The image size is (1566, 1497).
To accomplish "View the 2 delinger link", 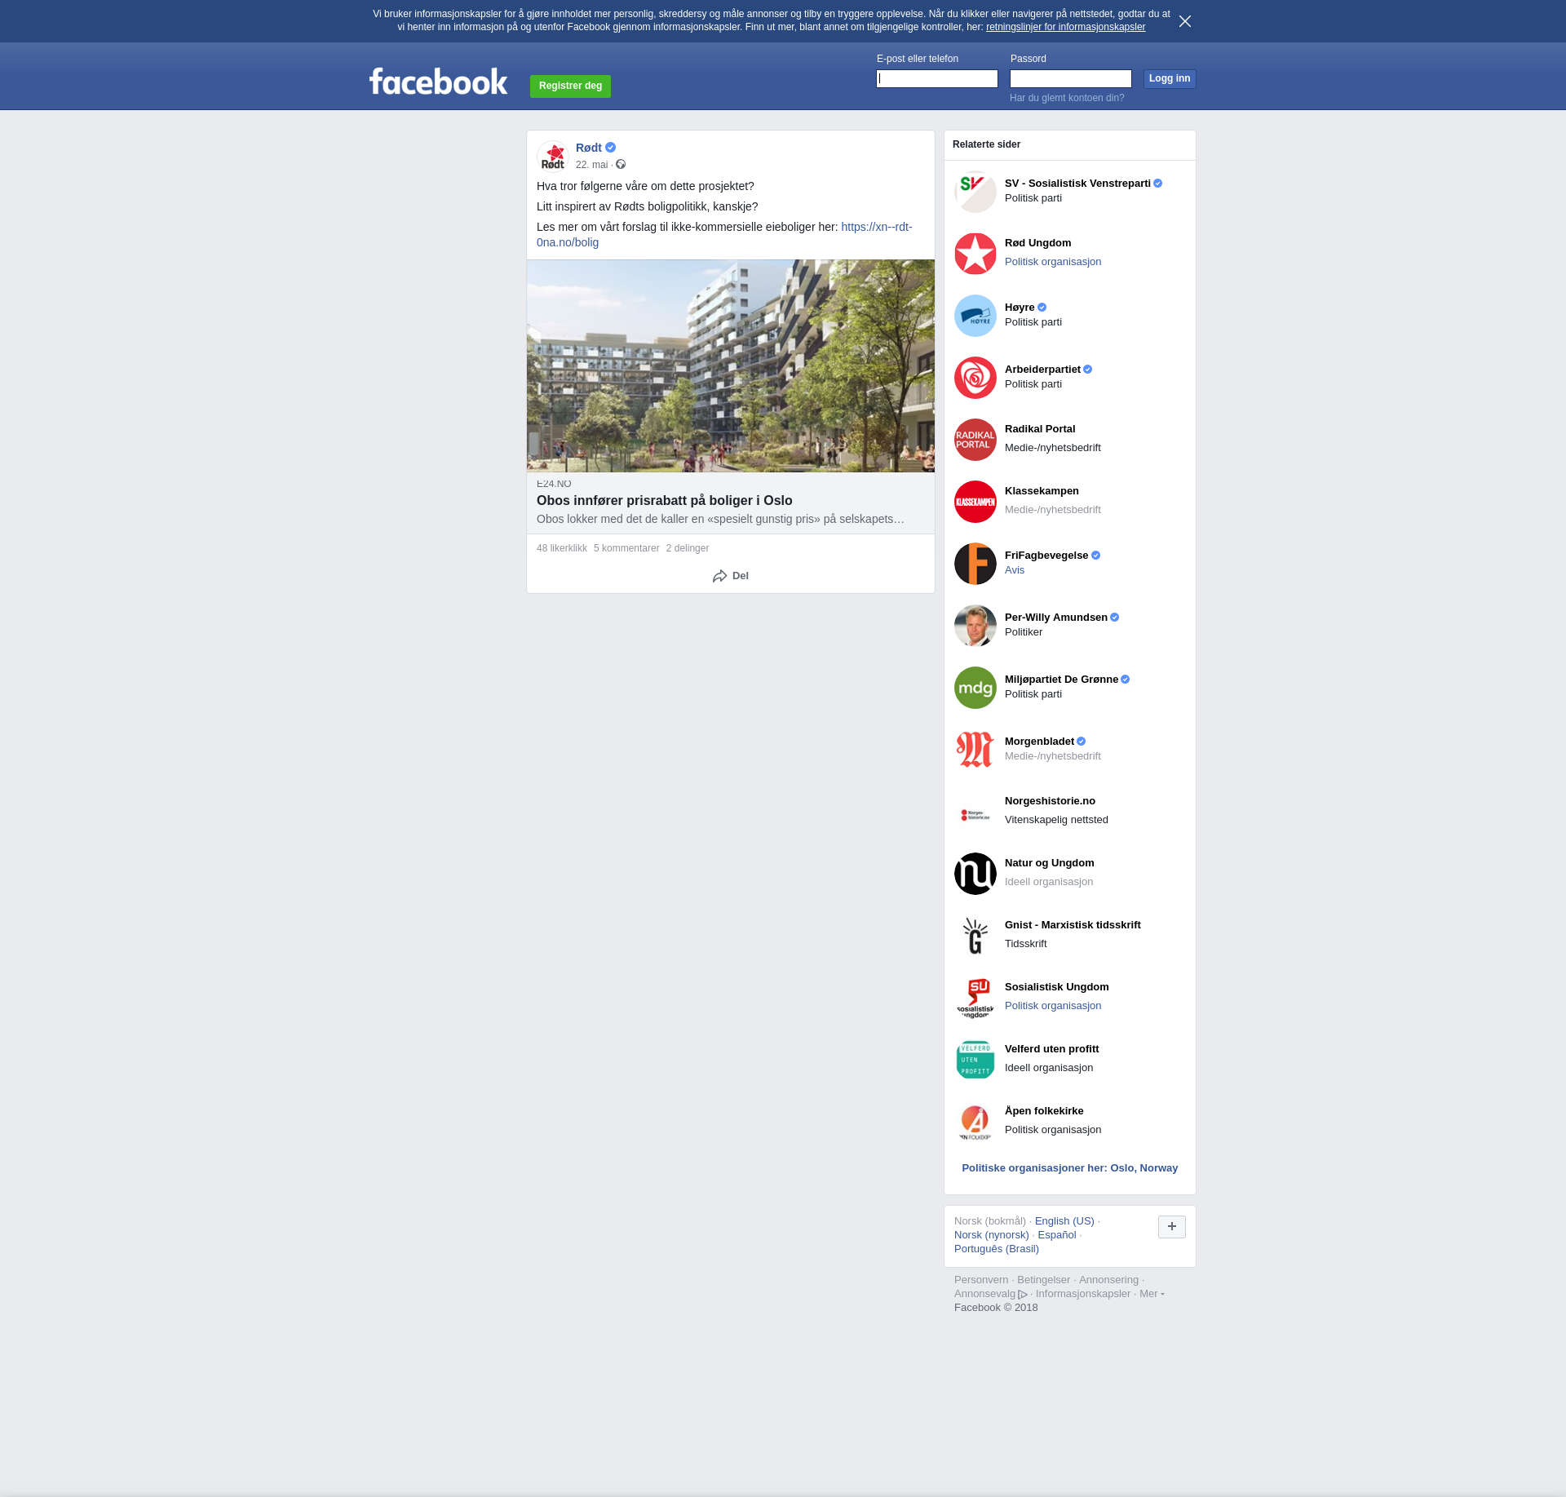I will coord(688,548).
